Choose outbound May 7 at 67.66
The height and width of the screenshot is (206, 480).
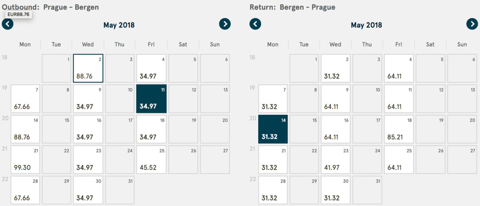pyautogui.click(x=25, y=98)
